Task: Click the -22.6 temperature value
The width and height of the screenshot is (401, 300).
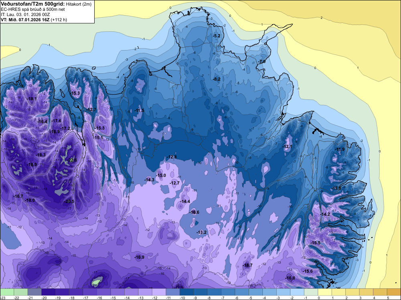Action: [72, 160]
